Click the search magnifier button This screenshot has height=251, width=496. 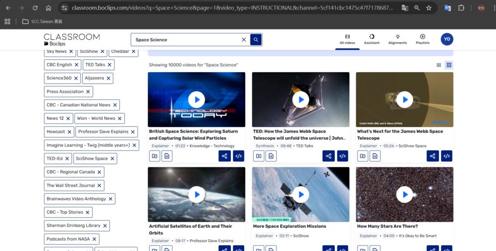coord(256,40)
